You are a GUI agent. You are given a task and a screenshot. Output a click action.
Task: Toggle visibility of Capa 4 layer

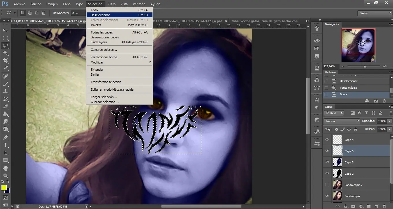[327, 140]
